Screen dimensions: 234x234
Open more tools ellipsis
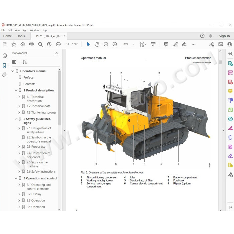[x=194, y=44]
